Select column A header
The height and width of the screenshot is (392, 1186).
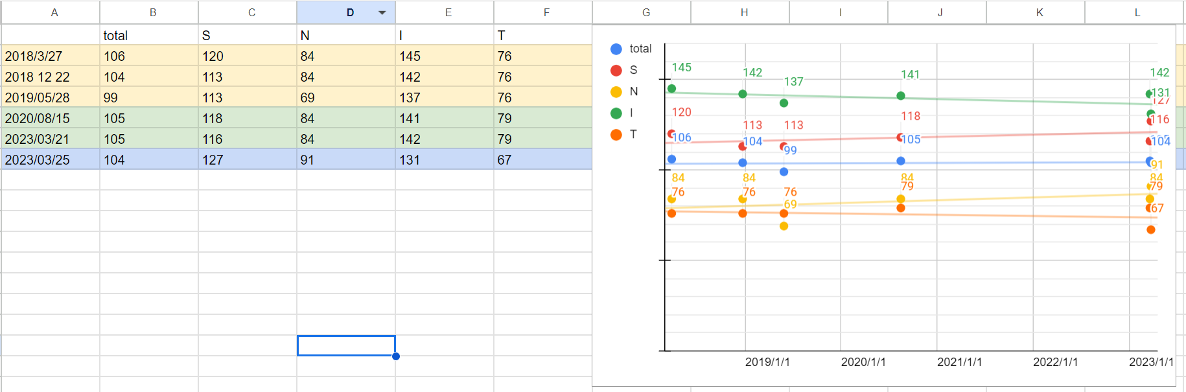click(x=54, y=12)
